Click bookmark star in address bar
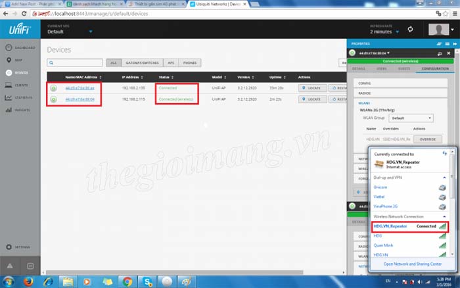This screenshot has height=288, width=460. pos(446,14)
